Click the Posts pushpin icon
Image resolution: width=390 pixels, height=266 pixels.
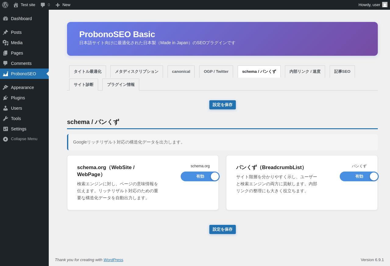pyautogui.click(x=5, y=32)
